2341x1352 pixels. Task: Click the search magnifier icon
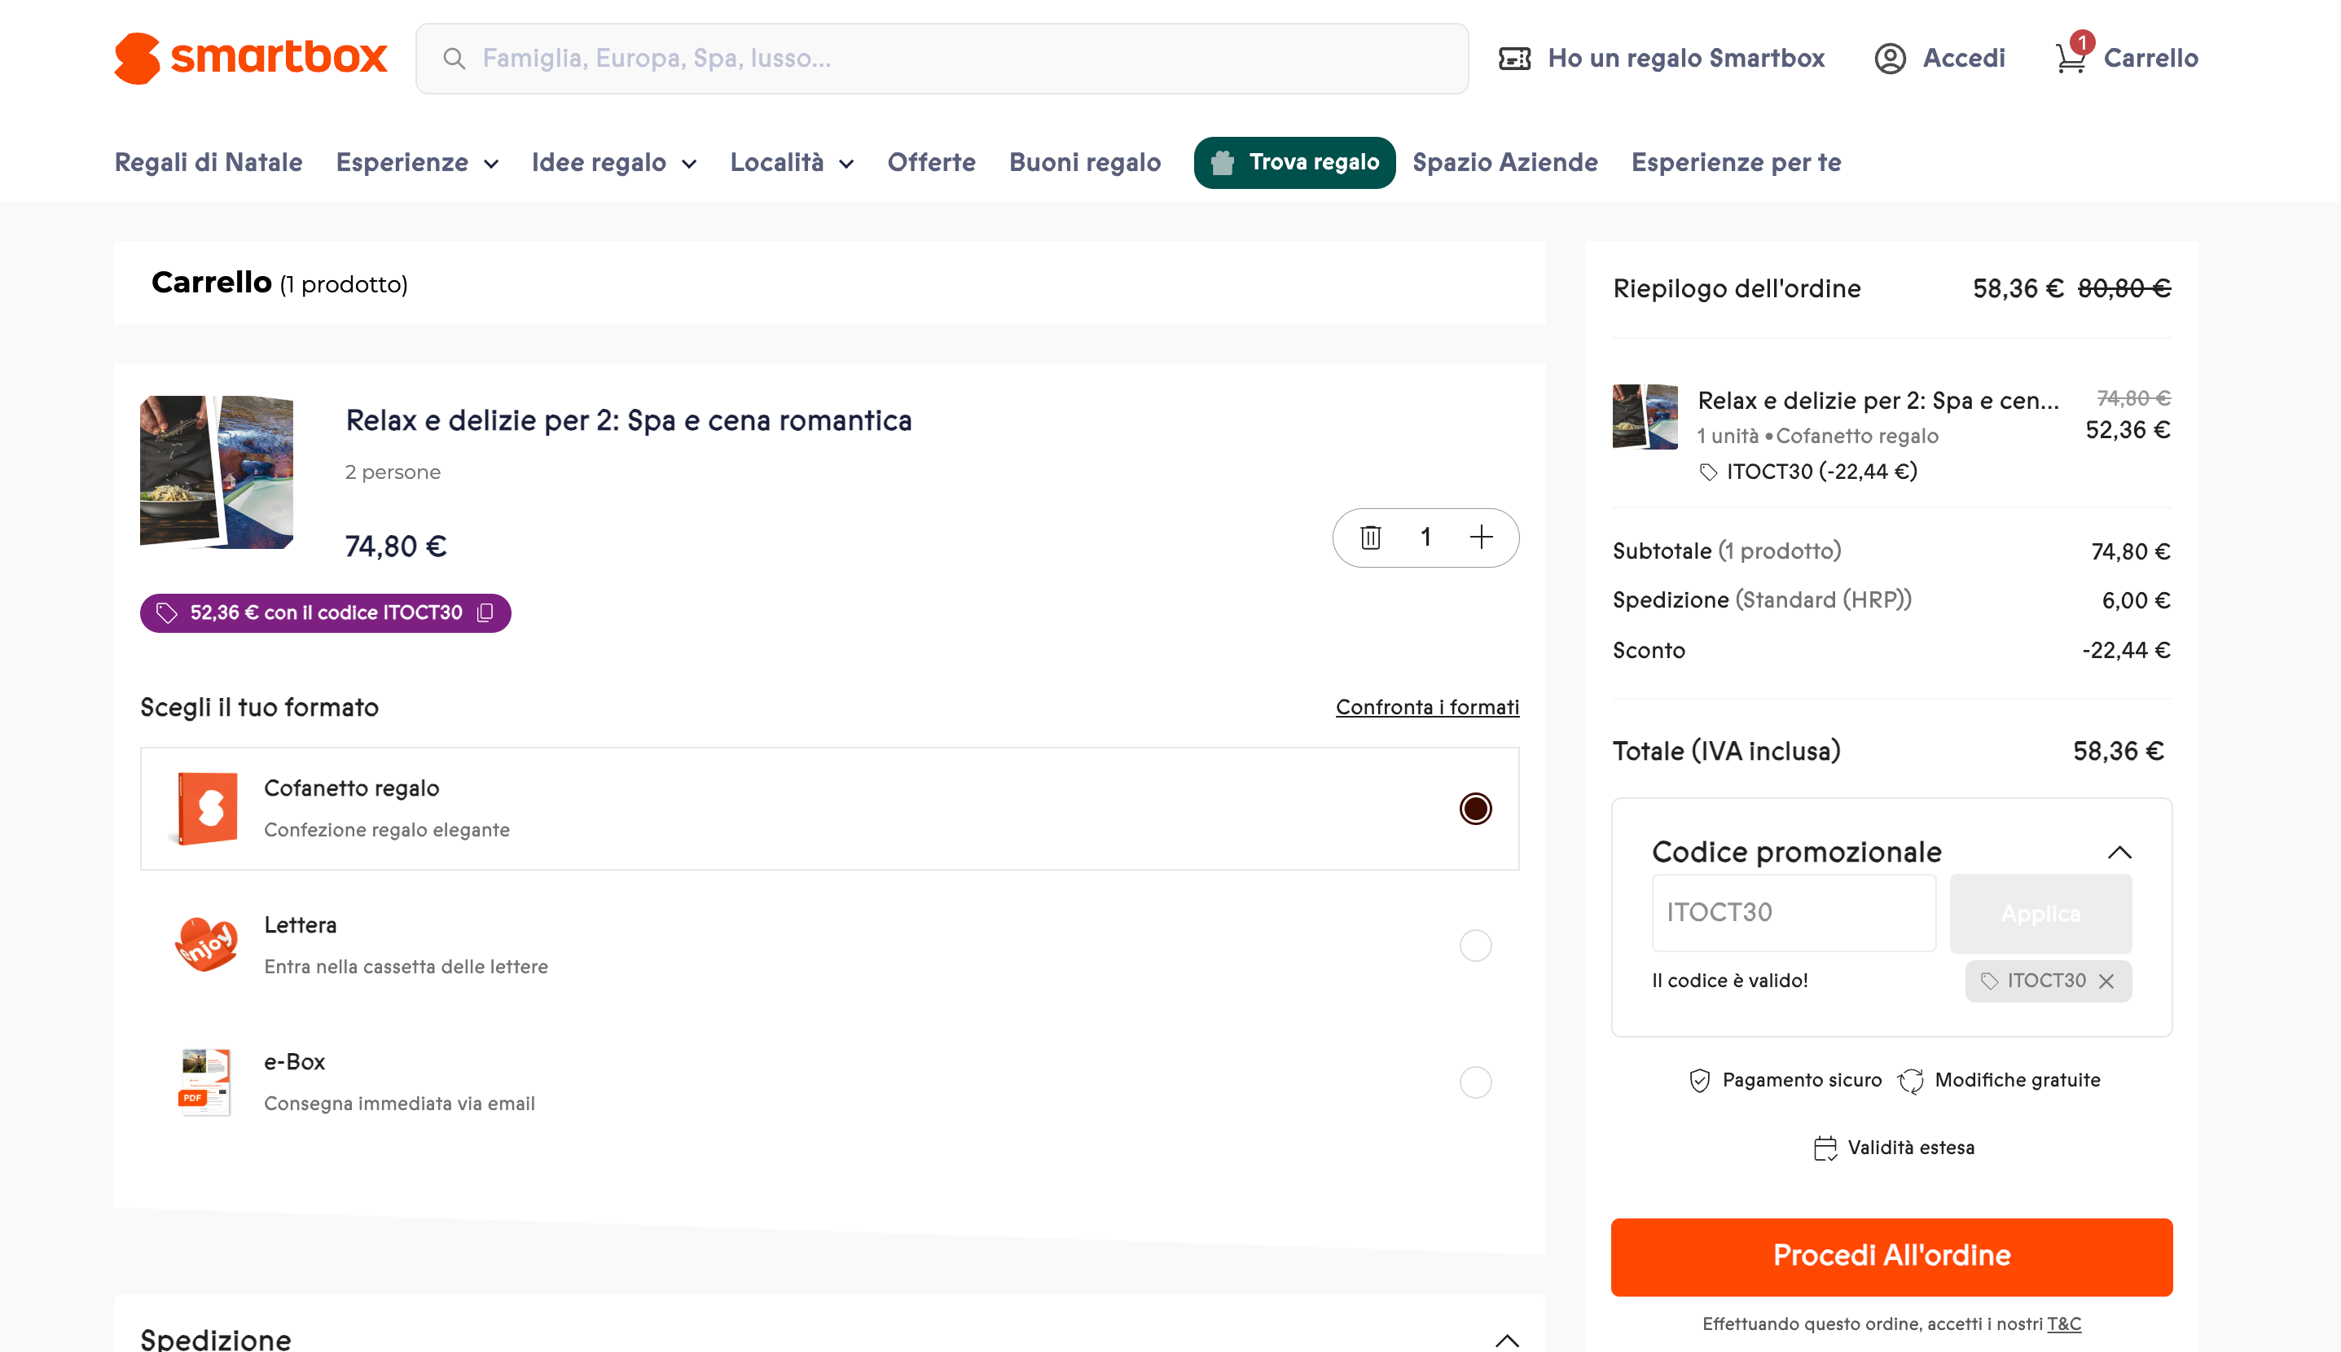point(454,59)
